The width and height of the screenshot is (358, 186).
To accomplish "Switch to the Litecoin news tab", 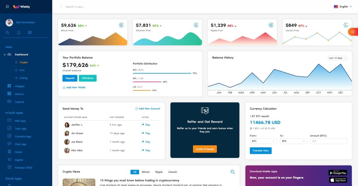I will click(173, 172).
